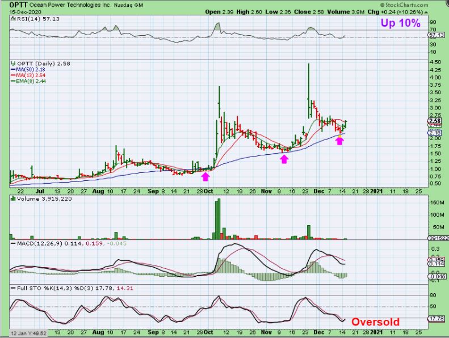This screenshot has width=449, height=338.
Task: Click the 3915220 volume tag on right axis
Action: coord(439,238)
